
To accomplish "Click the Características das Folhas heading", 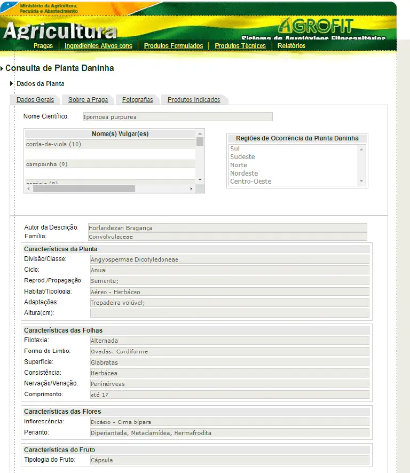I will click(63, 330).
